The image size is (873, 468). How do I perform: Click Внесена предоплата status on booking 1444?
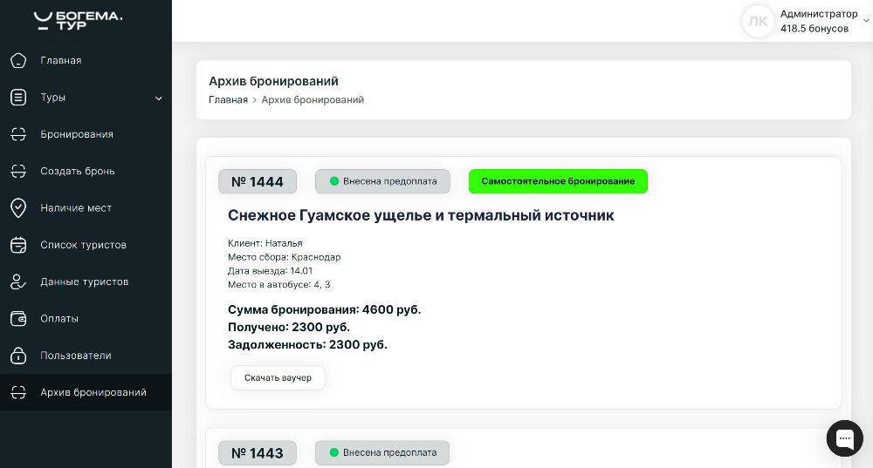coord(382,181)
